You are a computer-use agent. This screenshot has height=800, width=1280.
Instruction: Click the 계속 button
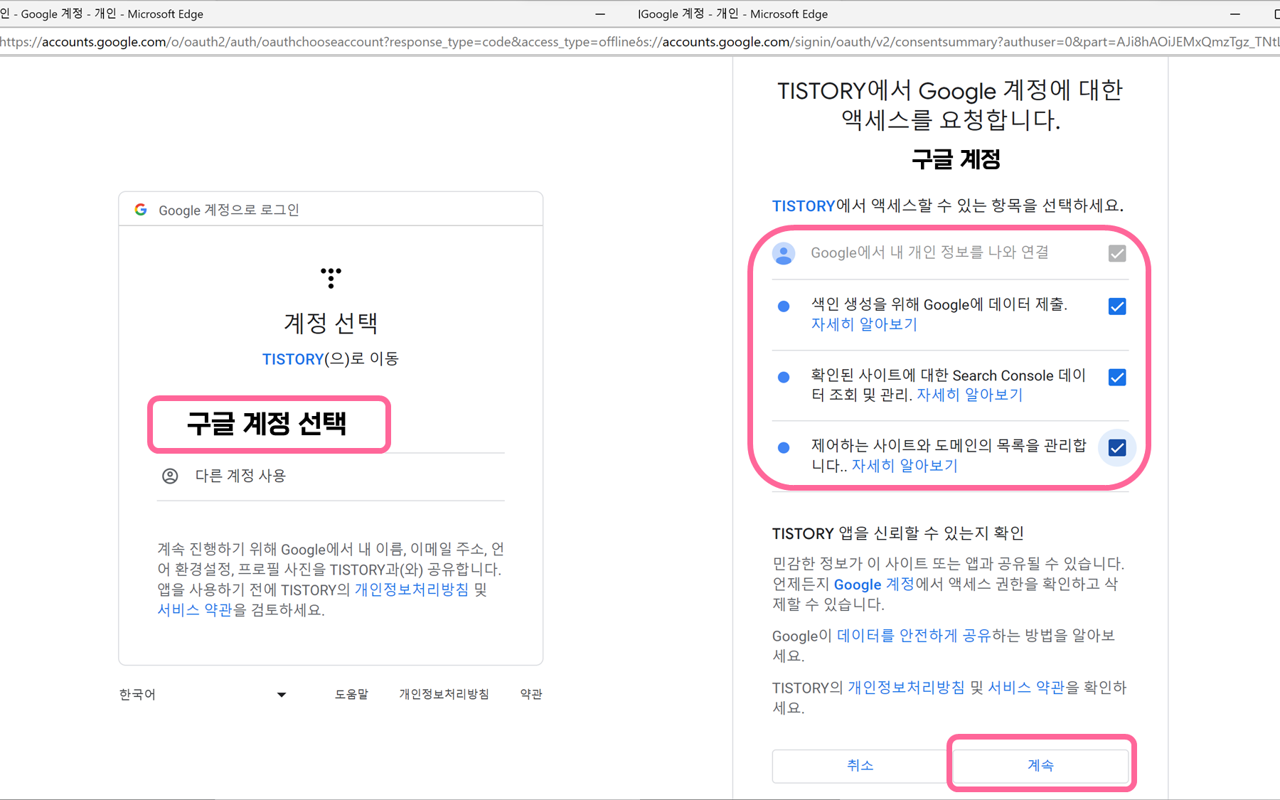coord(1040,765)
